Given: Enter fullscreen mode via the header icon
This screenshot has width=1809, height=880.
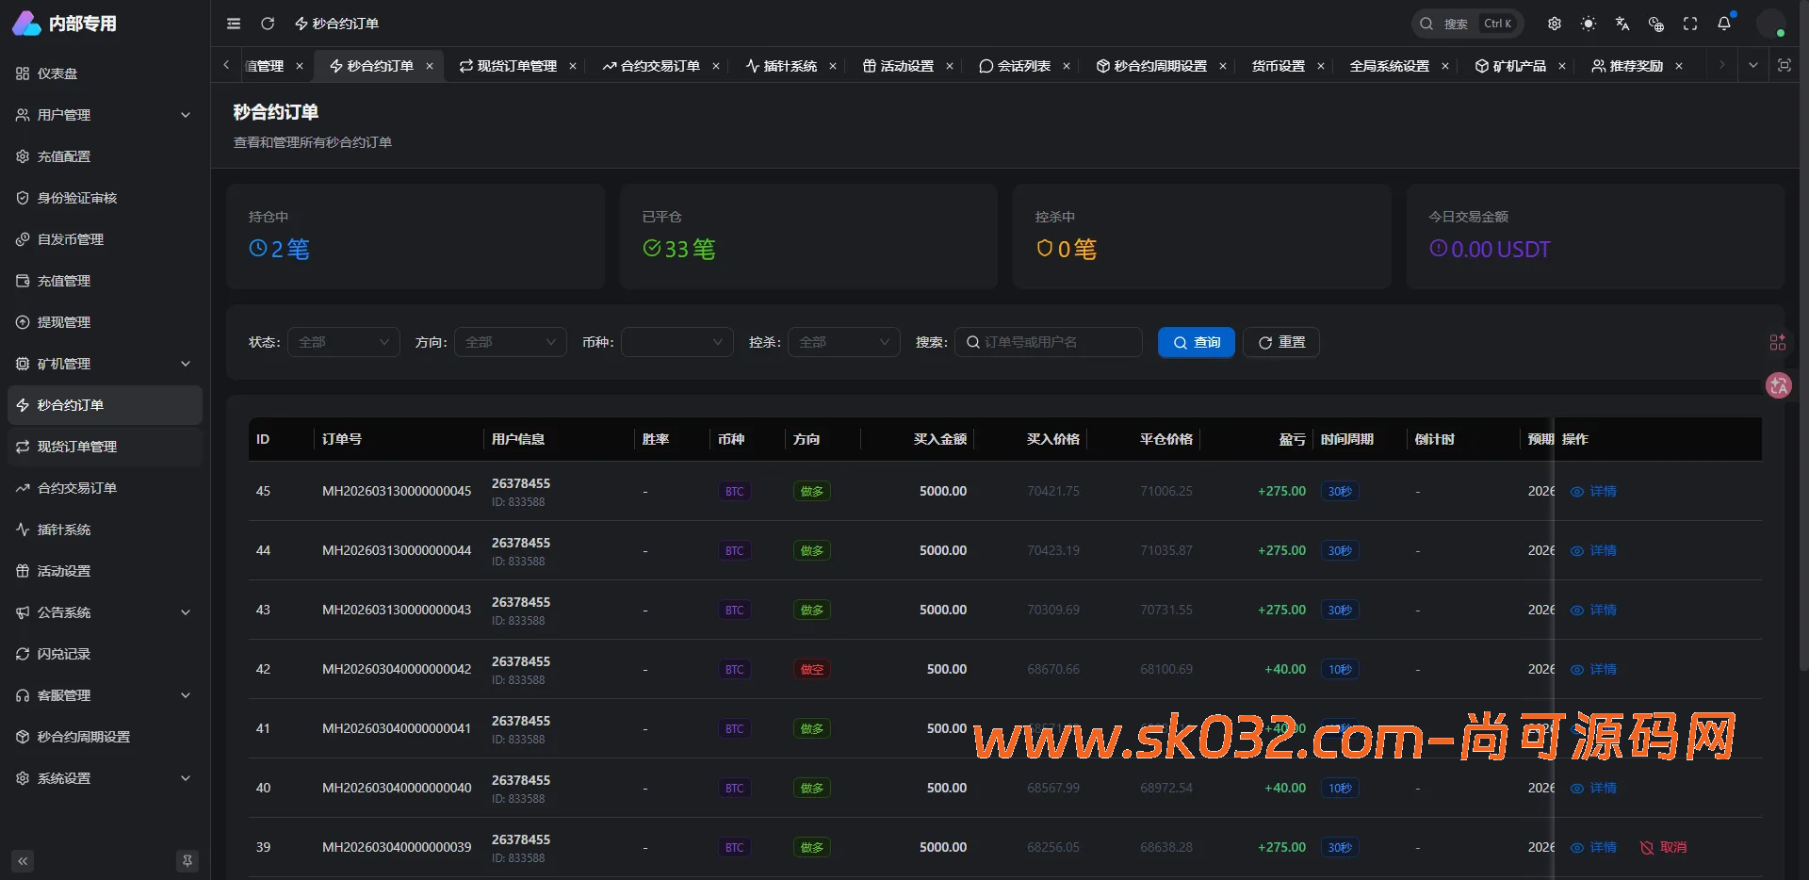Looking at the screenshot, I should click(1690, 23).
